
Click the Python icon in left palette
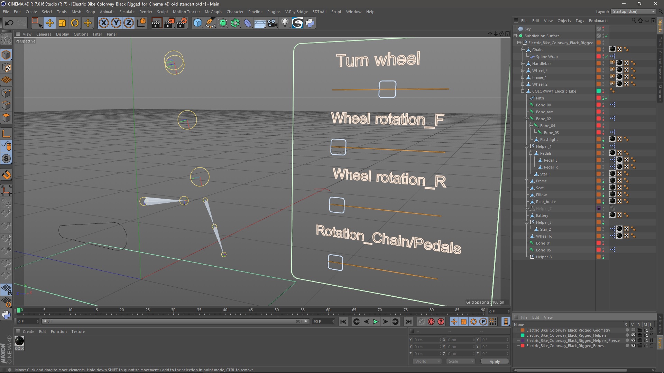6,315
